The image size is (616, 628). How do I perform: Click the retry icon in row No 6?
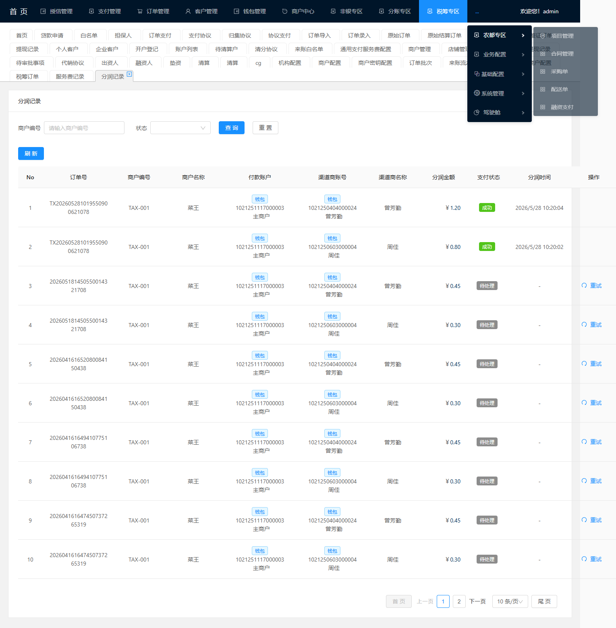click(x=584, y=403)
